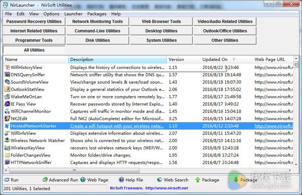Sort by the Name column header
302x195 pixels.
pyautogui.click(x=36, y=60)
